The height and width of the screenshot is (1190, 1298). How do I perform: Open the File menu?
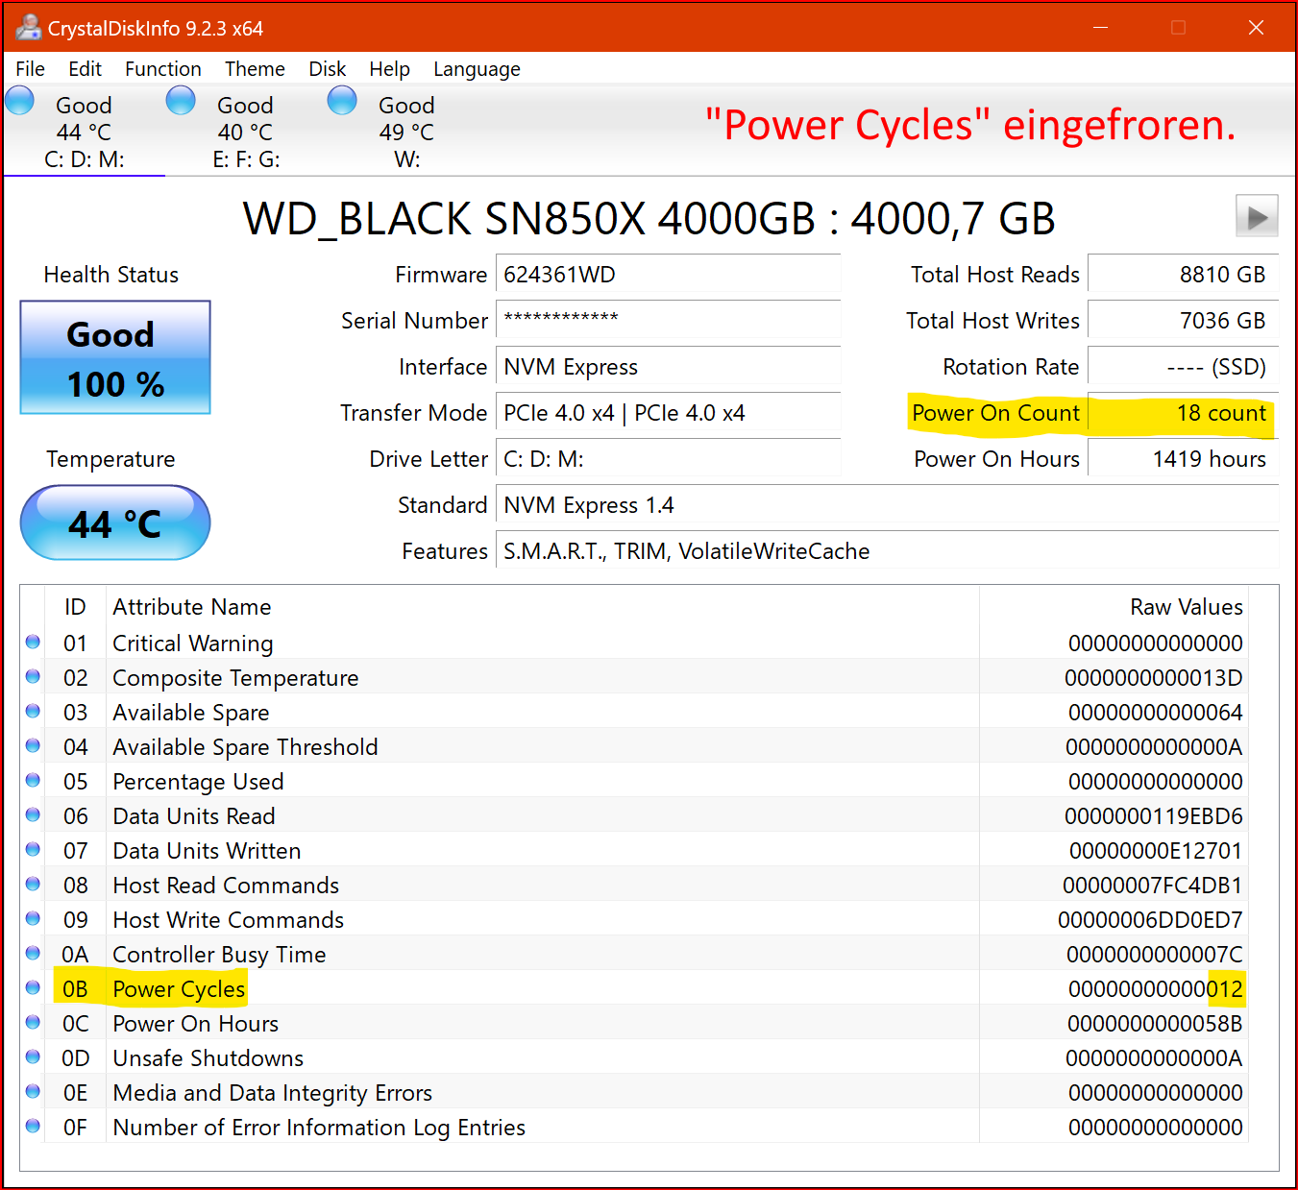pyautogui.click(x=30, y=69)
